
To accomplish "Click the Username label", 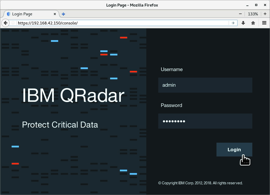I will (x=172, y=69).
